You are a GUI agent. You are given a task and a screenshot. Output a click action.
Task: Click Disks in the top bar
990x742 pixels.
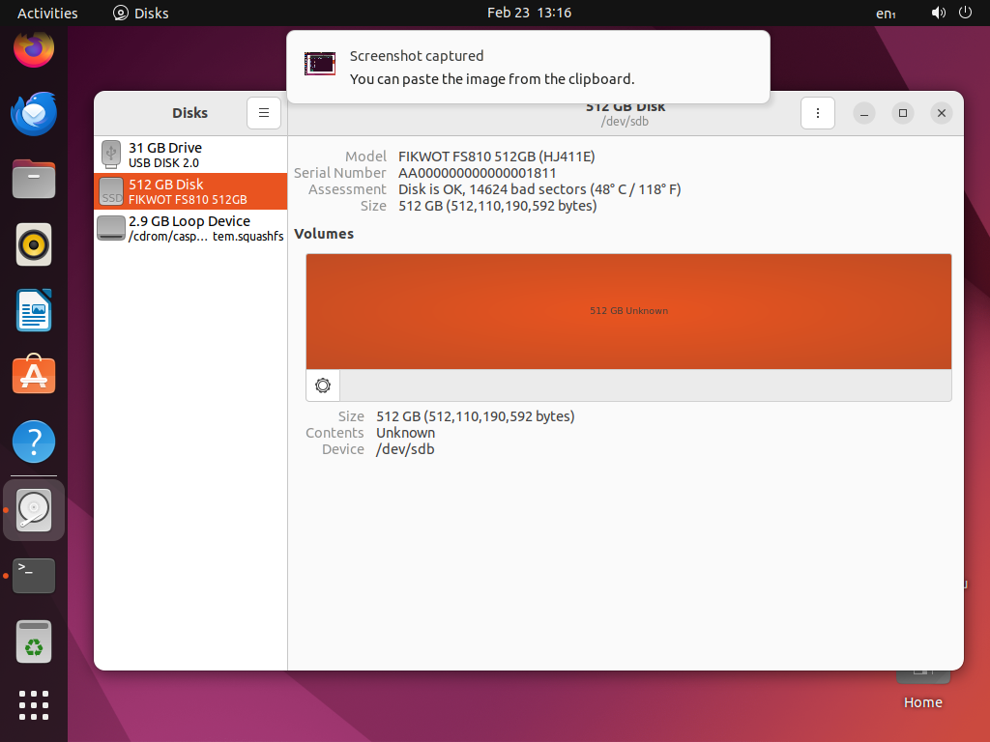(x=140, y=13)
